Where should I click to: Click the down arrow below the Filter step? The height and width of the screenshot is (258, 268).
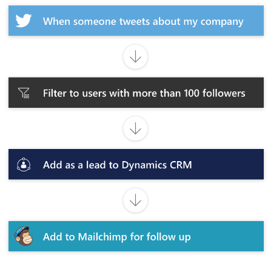tap(135, 128)
